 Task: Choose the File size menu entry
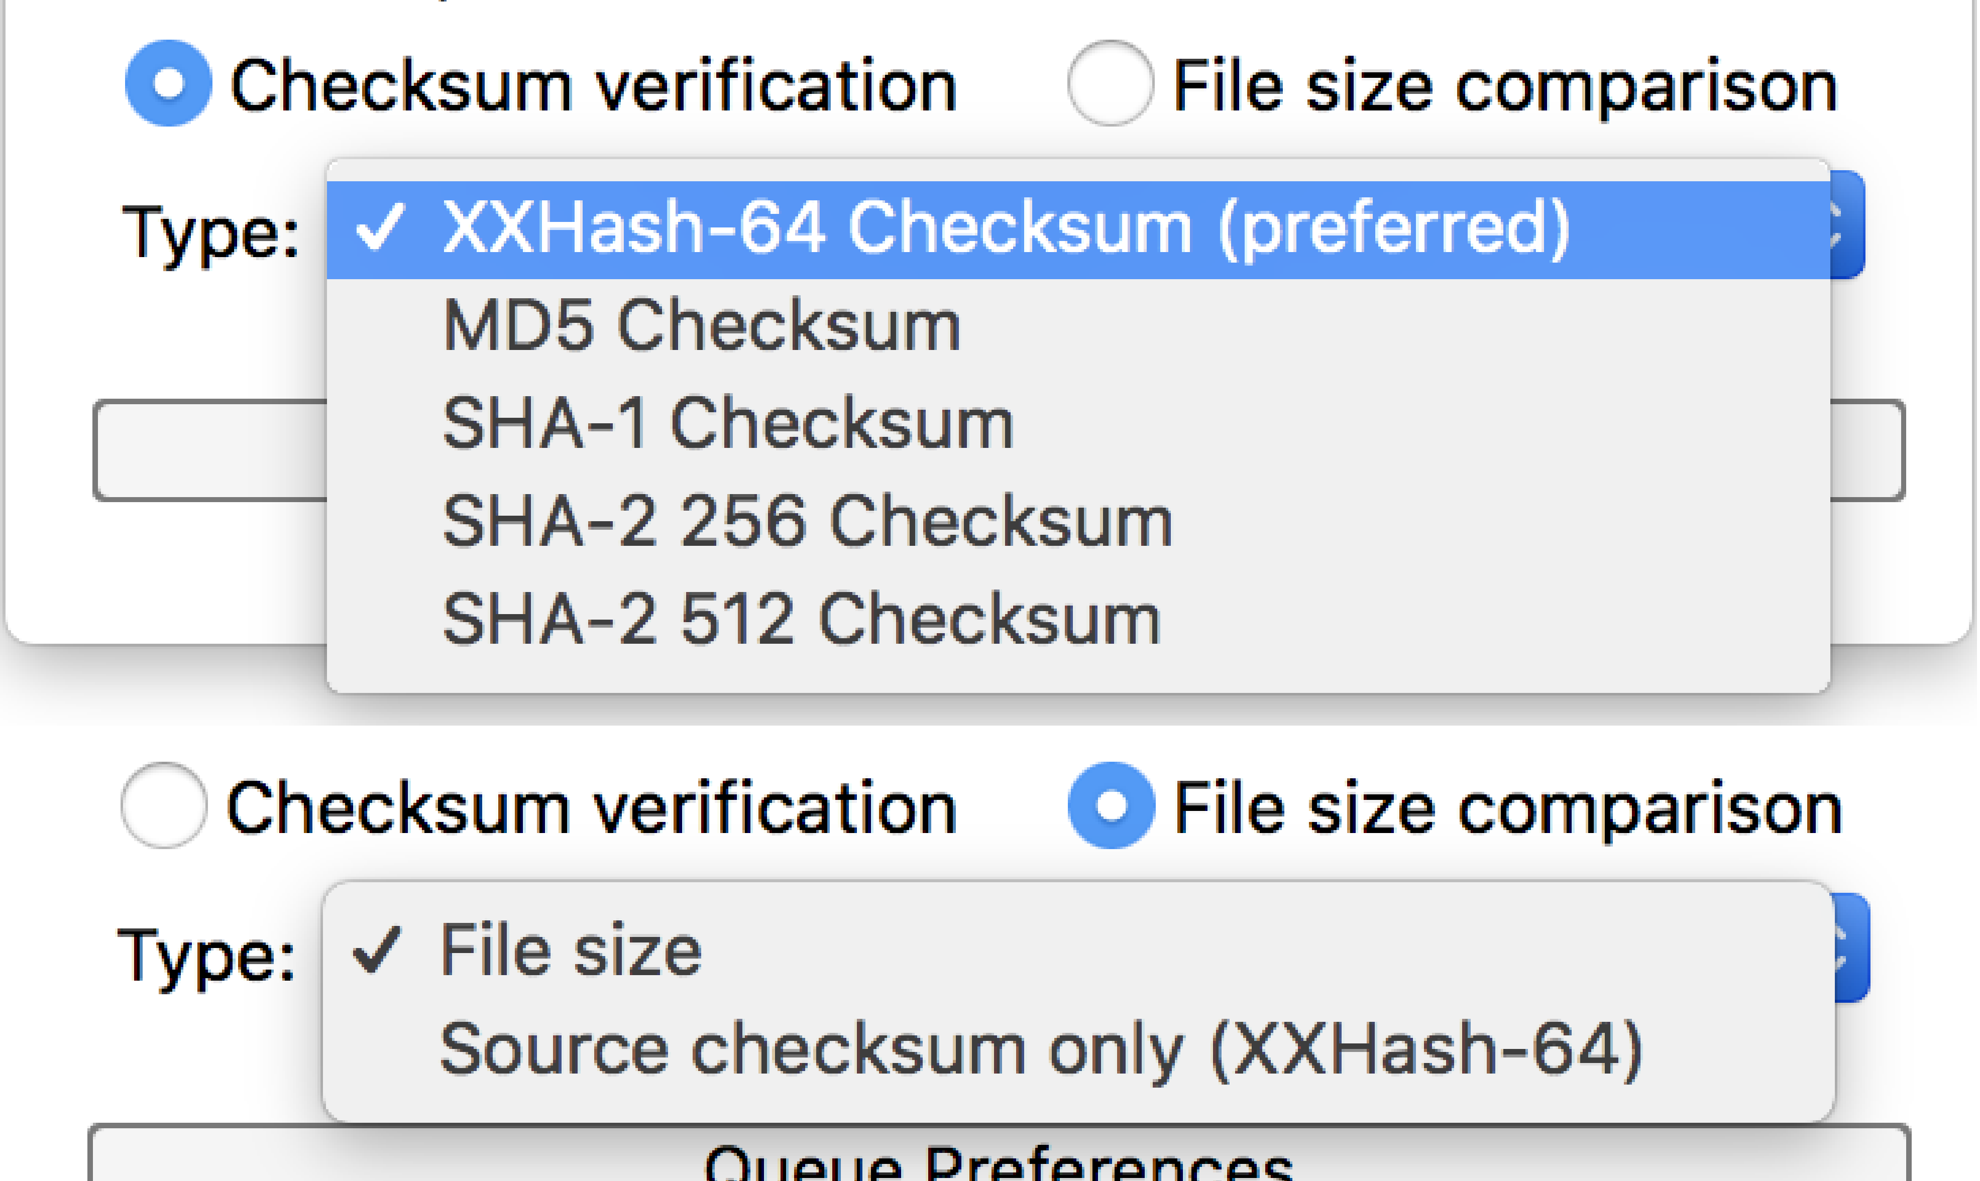tap(570, 950)
